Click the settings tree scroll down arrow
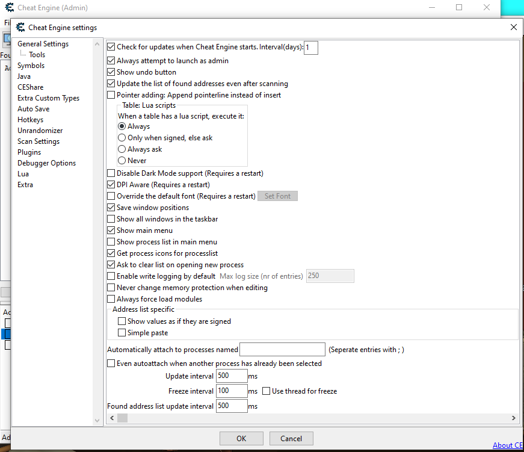The height and width of the screenshot is (452, 524). (x=97, y=421)
